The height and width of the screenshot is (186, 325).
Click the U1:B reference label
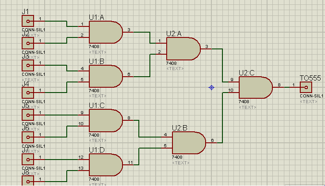click(96, 61)
